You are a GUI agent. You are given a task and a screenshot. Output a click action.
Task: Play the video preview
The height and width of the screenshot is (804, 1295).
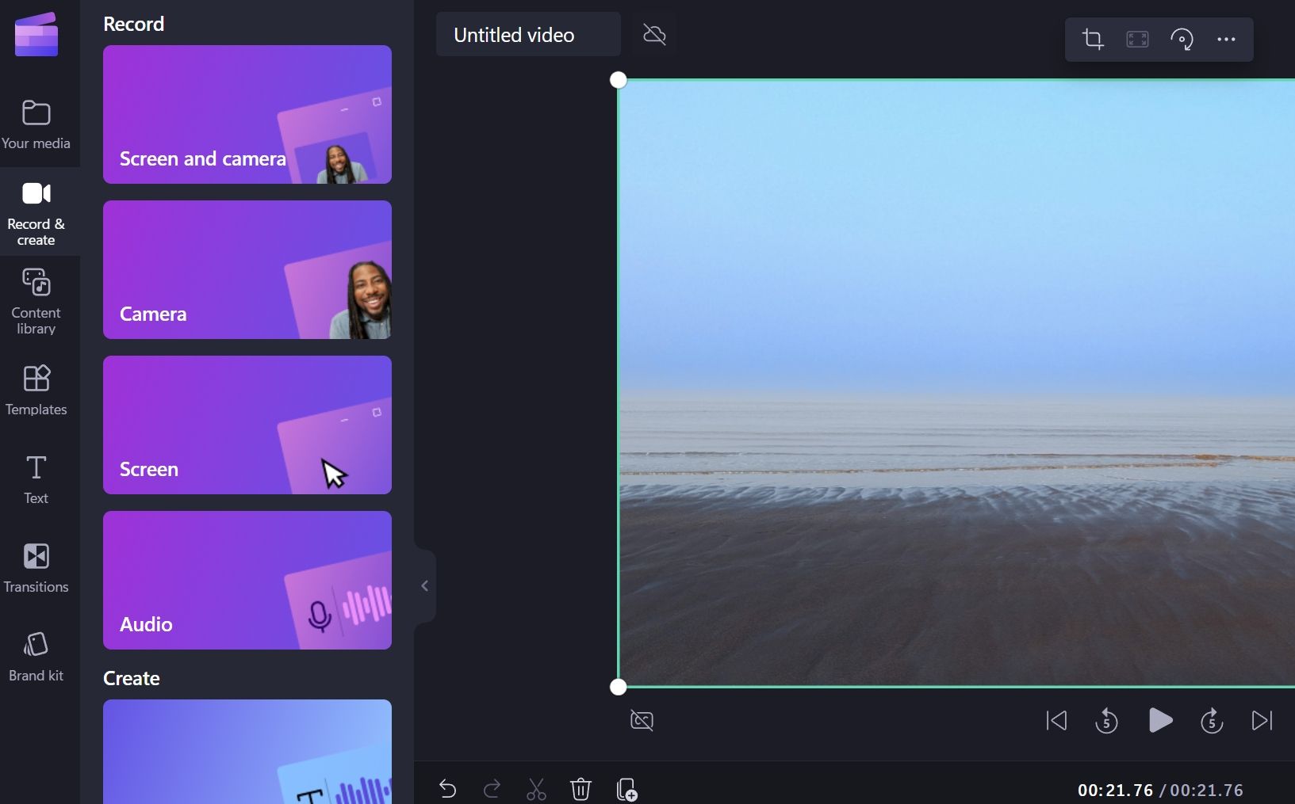(x=1160, y=721)
